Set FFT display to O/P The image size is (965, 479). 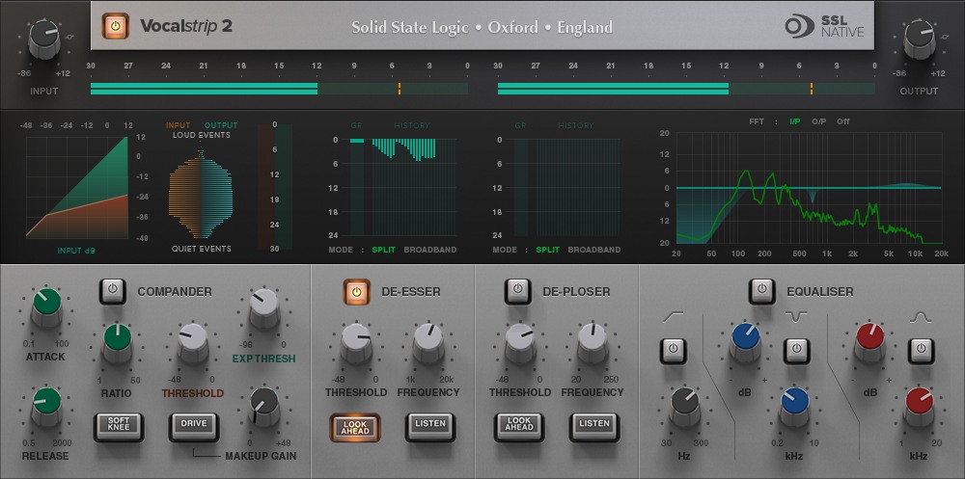pos(818,121)
